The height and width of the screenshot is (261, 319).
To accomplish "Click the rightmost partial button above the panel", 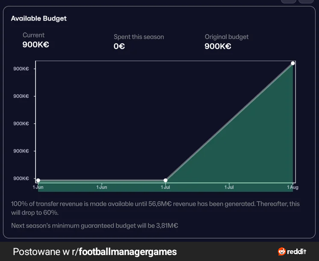I will click(x=306, y=1).
